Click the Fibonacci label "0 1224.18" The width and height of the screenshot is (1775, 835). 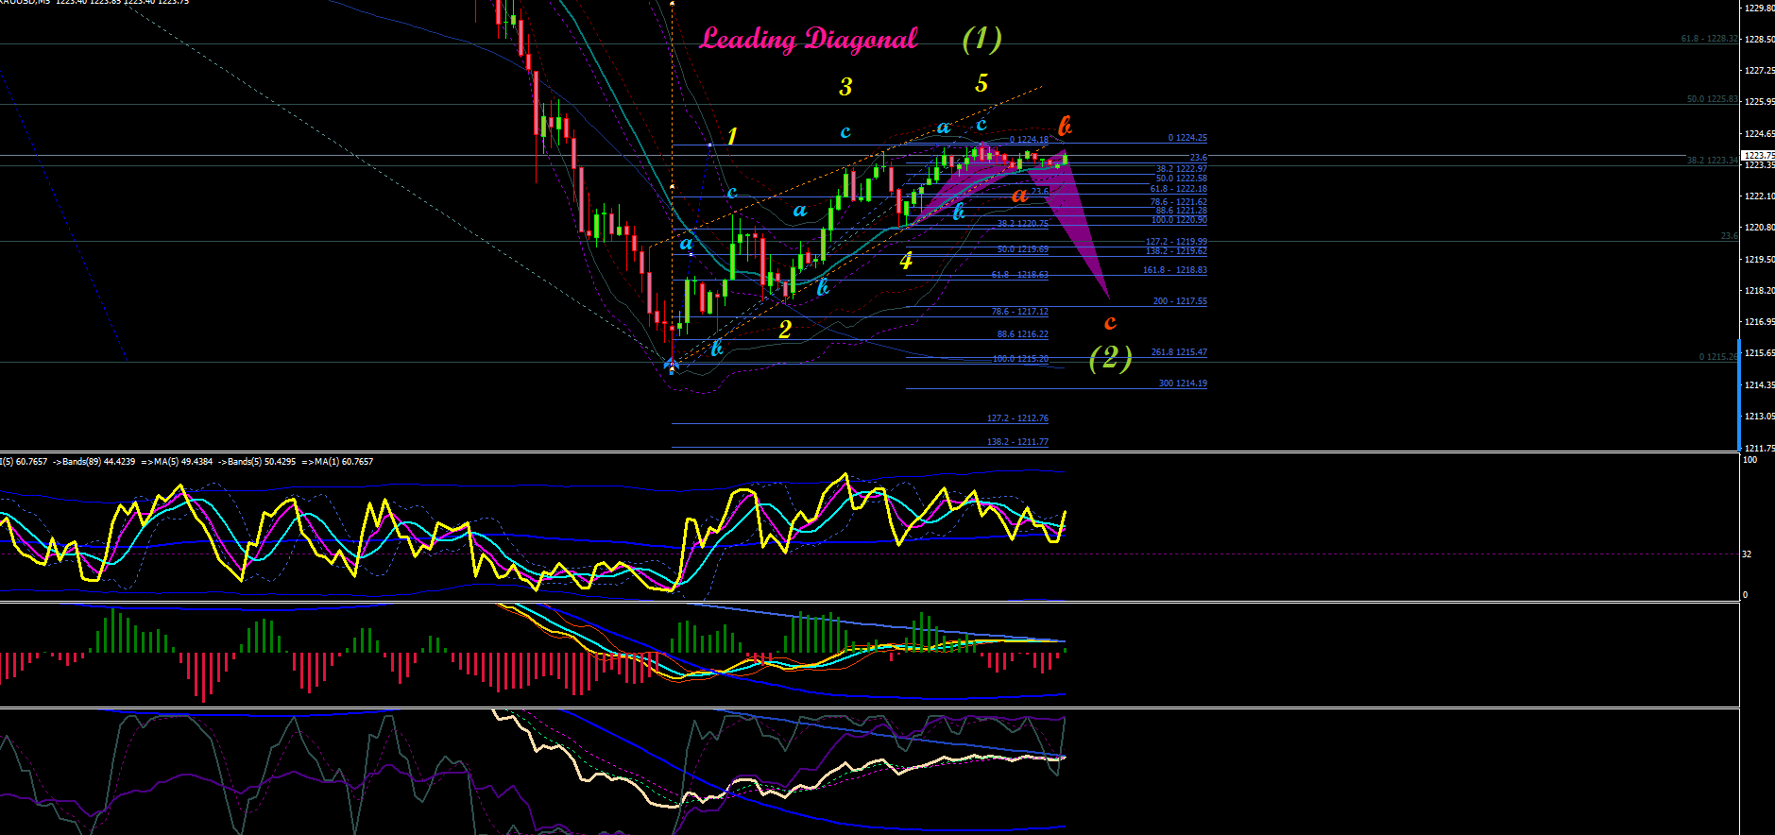[1029, 140]
